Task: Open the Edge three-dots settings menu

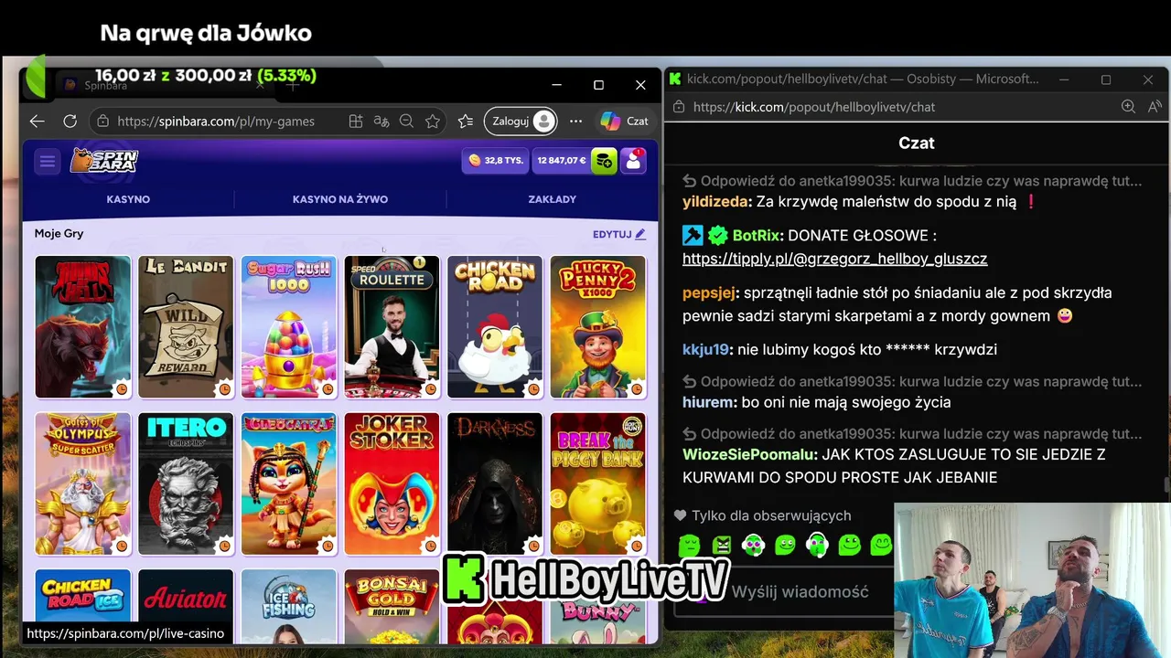Action: click(575, 121)
